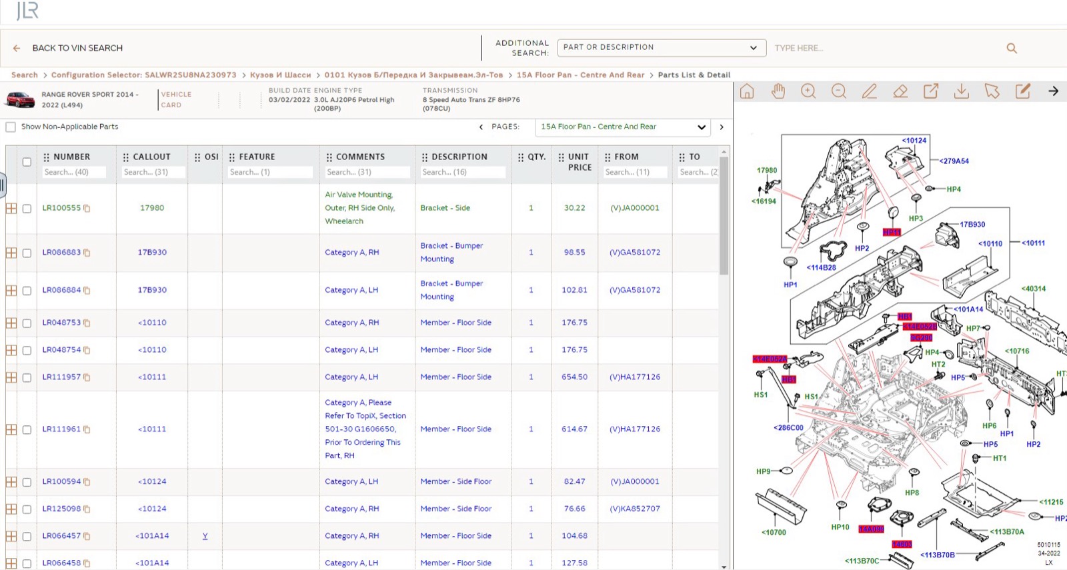Click the Number column search field
The height and width of the screenshot is (570, 1067).
[x=74, y=172]
